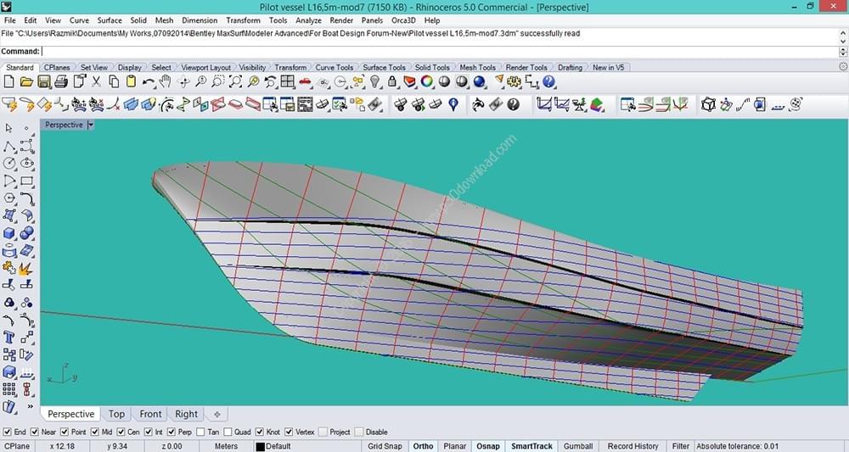Screen dimensions: 849x452
Task: Enable the Tan osnap checkbox
Action: coord(201,432)
